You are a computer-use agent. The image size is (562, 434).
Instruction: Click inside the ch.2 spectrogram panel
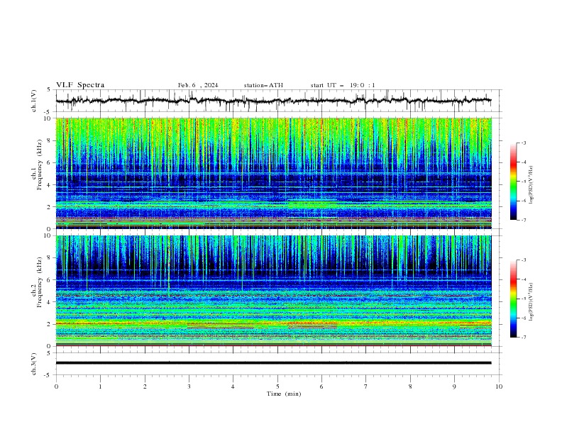coord(274,291)
